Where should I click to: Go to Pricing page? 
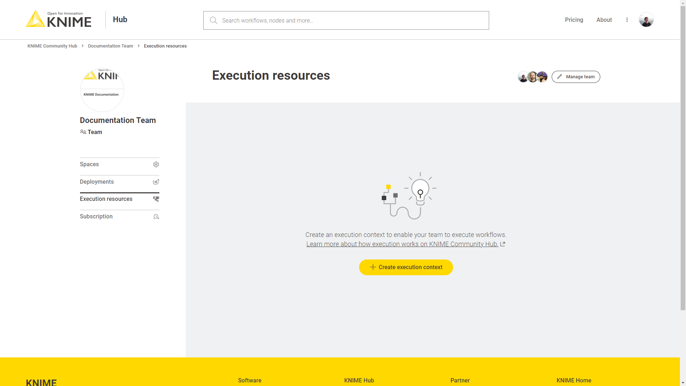point(574,20)
